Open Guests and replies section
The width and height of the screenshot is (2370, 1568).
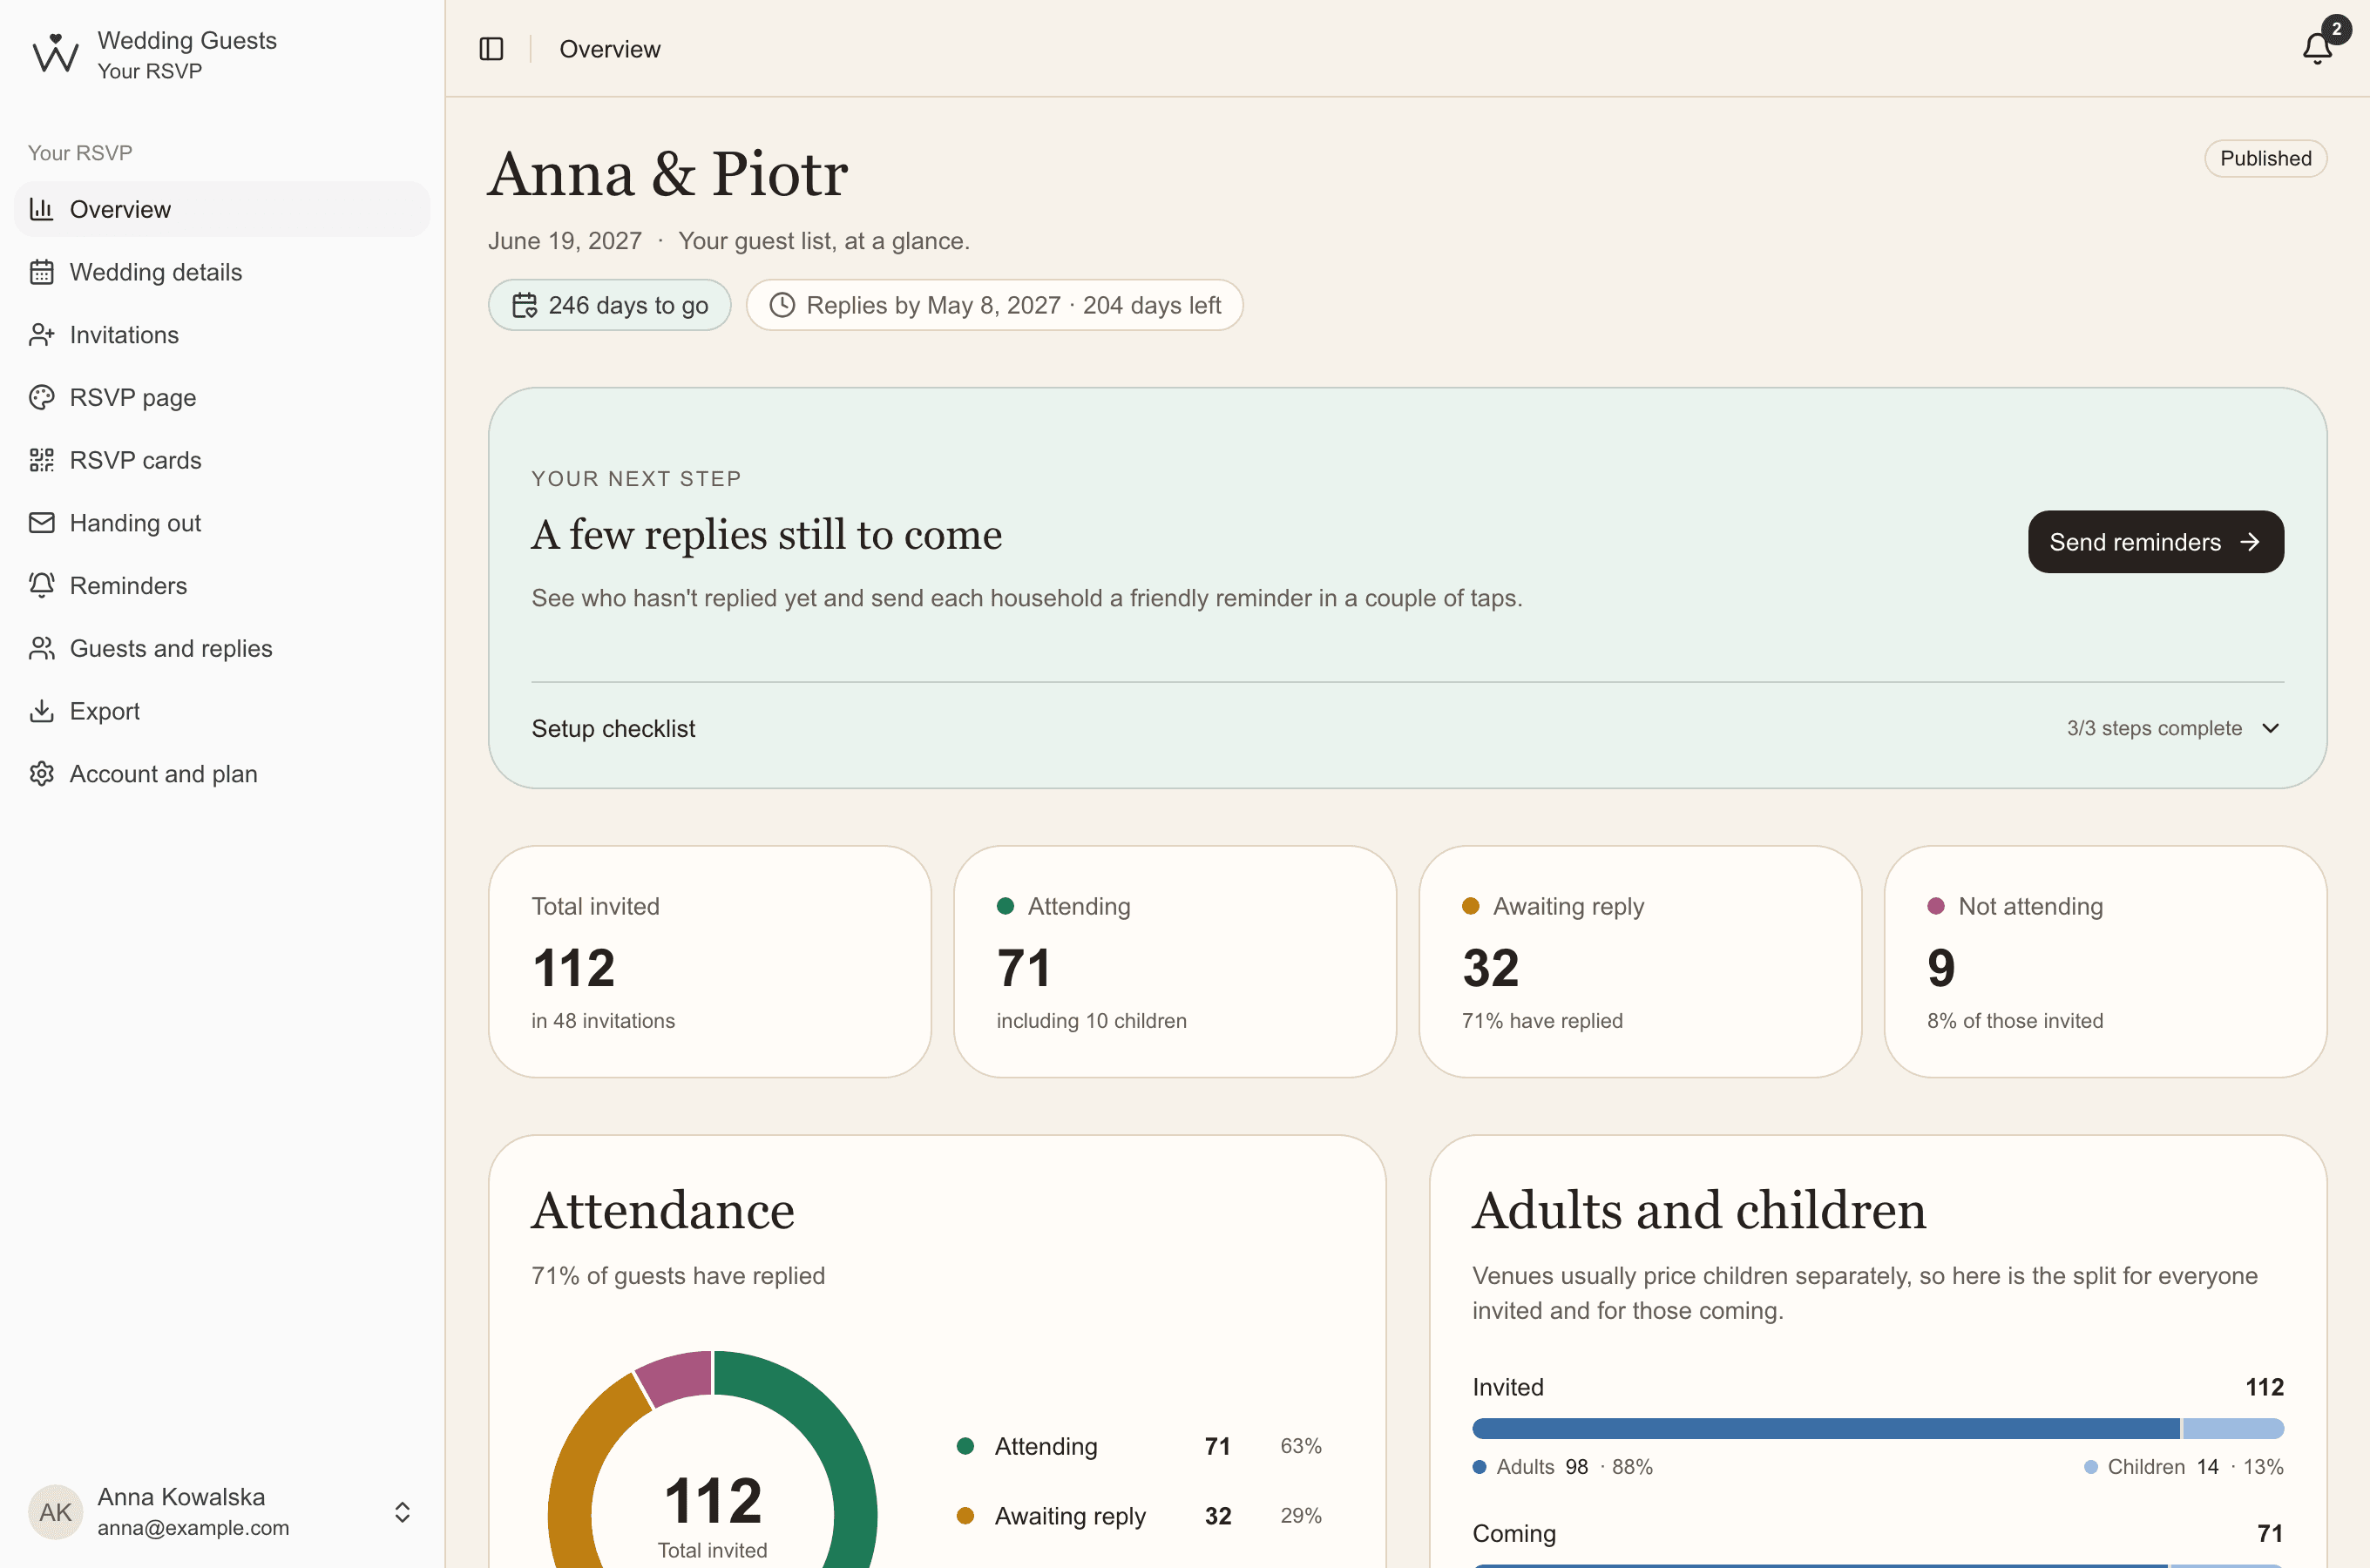click(222, 648)
